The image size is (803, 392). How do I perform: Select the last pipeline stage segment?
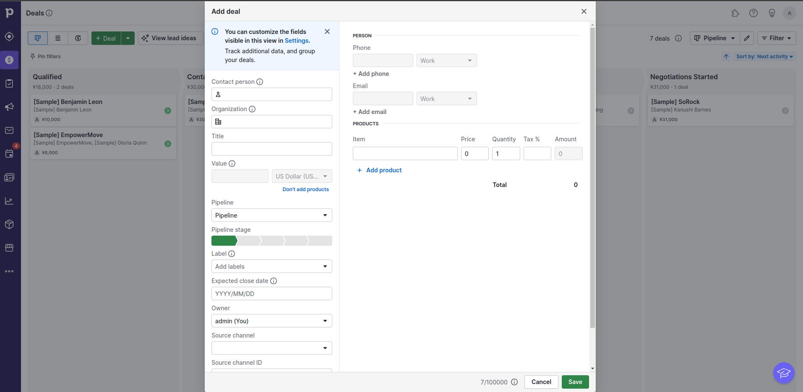pos(320,241)
